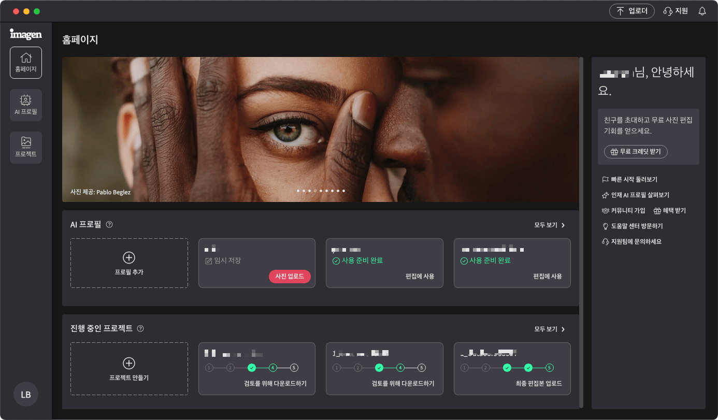Go to 홈페이지 in the sidebar
718x420 pixels.
click(26, 63)
